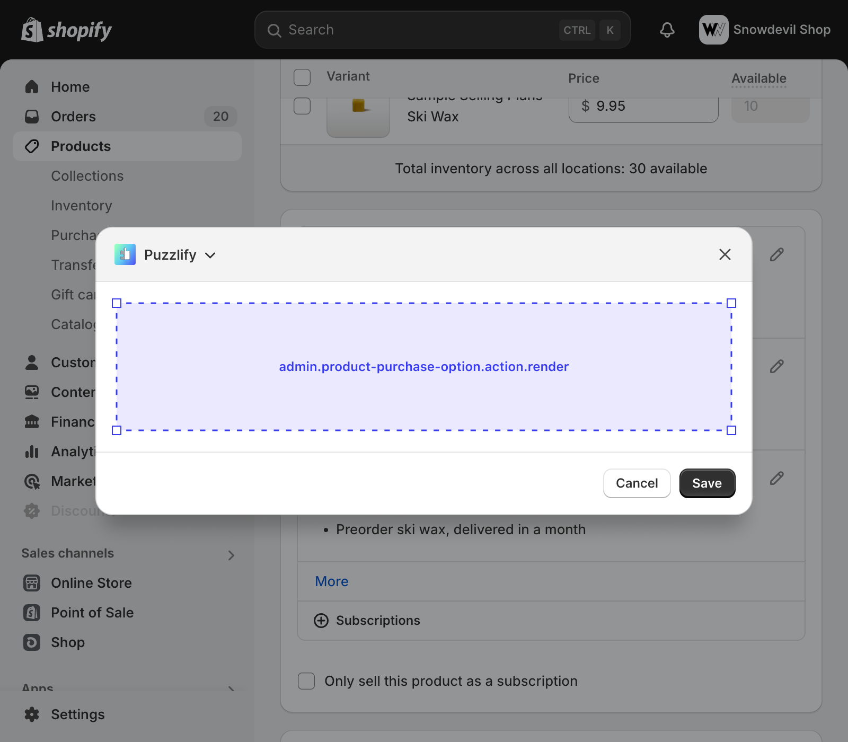
Task: Open the Puzzlify dropdown chevron
Action: (x=210, y=255)
